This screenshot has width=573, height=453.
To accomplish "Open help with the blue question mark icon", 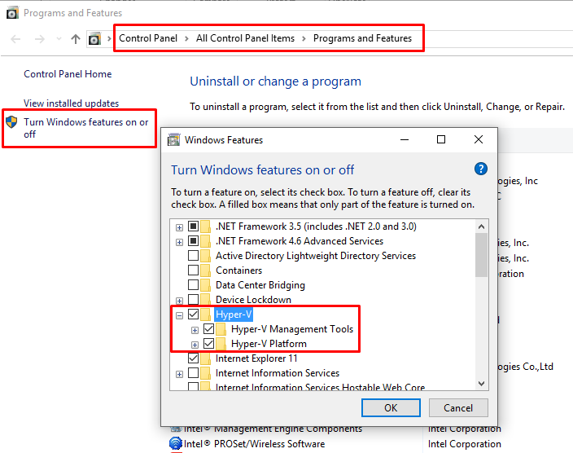I will pos(481,169).
